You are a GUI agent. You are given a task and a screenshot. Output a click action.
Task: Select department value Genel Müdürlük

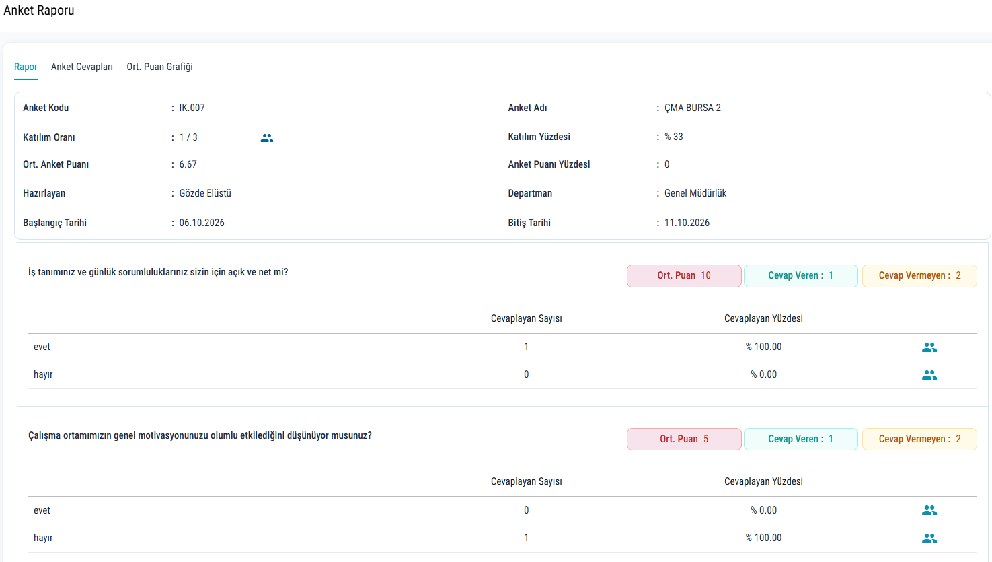click(695, 193)
